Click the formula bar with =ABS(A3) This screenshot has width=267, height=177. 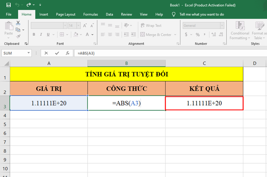(170, 53)
